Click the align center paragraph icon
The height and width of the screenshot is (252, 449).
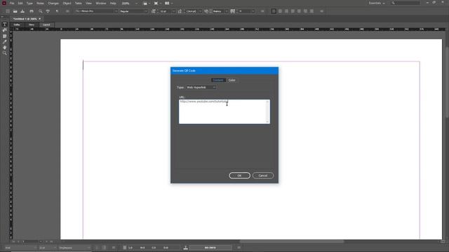(x=280, y=11)
